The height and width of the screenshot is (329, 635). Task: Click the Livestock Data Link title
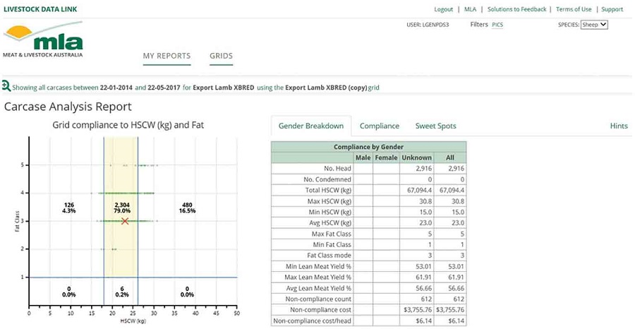40,9
